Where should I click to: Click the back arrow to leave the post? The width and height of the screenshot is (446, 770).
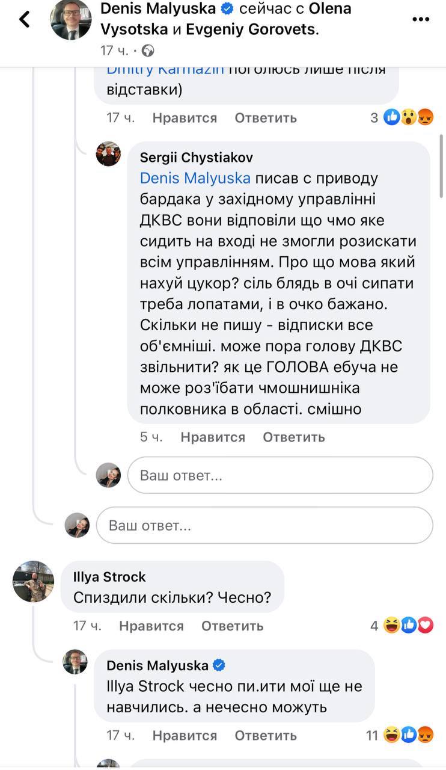pos(25,19)
